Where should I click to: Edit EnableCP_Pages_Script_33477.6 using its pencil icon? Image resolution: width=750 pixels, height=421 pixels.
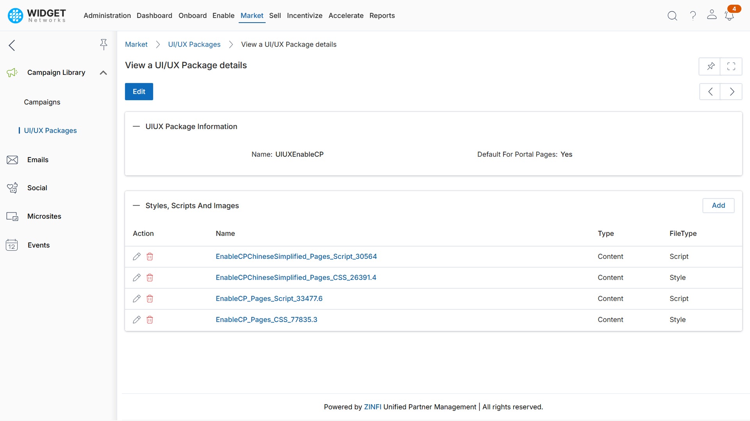click(x=137, y=299)
